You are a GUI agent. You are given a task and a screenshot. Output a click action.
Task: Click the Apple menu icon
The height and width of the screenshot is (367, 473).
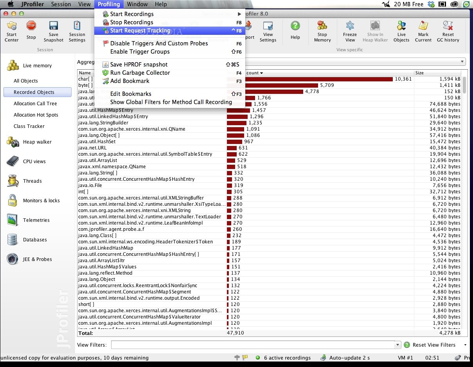pos(11,4)
